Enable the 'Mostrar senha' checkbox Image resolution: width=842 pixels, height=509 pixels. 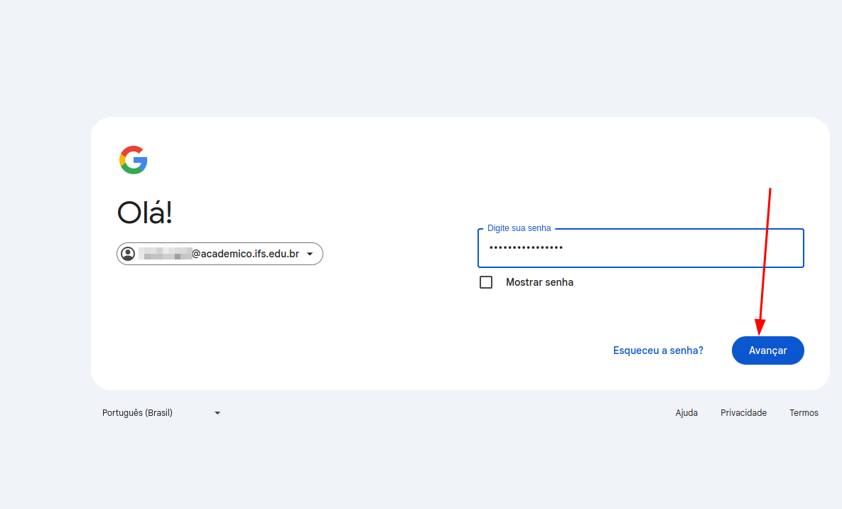coord(486,282)
